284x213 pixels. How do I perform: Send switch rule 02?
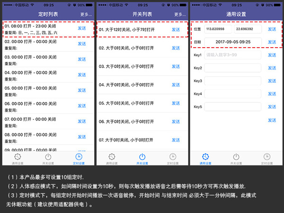pyautogui.click(x=176, y=48)
